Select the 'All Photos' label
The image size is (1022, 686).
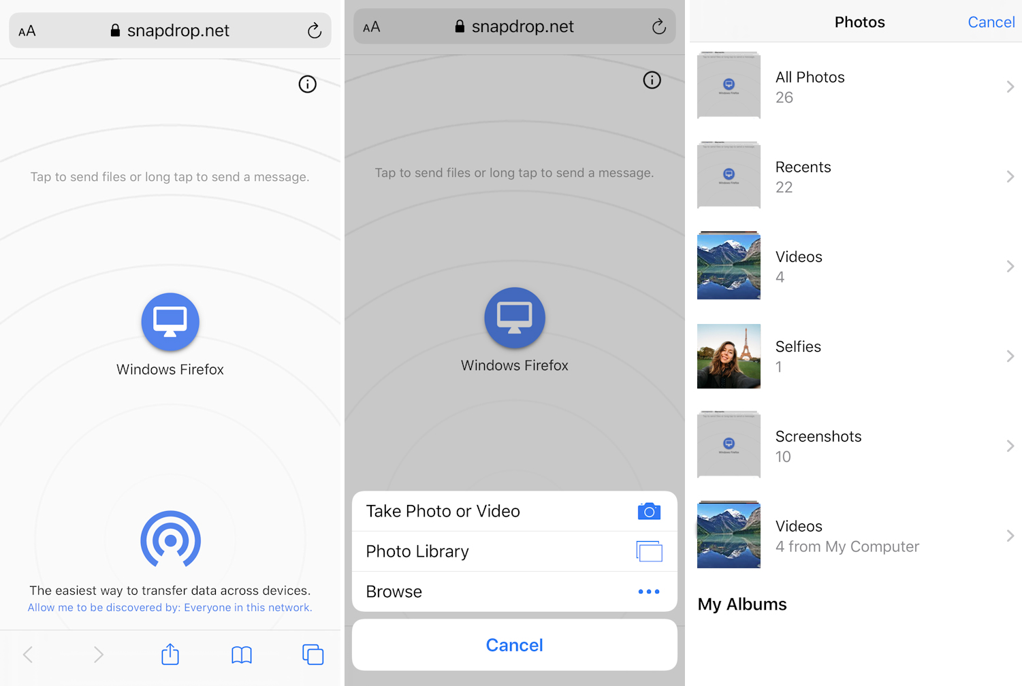(810, 77)
